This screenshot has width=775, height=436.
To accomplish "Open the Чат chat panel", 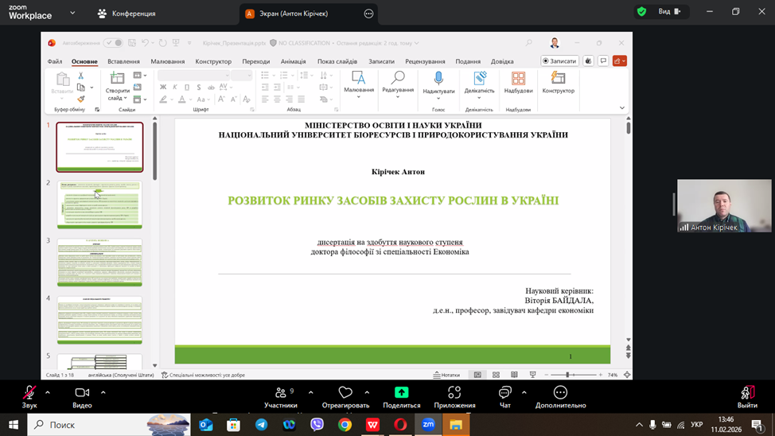I will [x=504, y=393].
